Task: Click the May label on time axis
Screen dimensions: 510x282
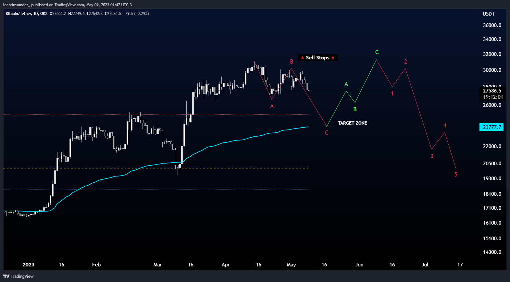Action: [291, 265]
